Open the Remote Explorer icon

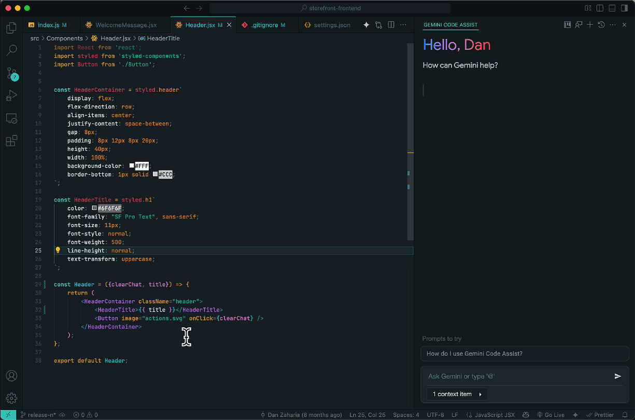(x=11, y=118)
